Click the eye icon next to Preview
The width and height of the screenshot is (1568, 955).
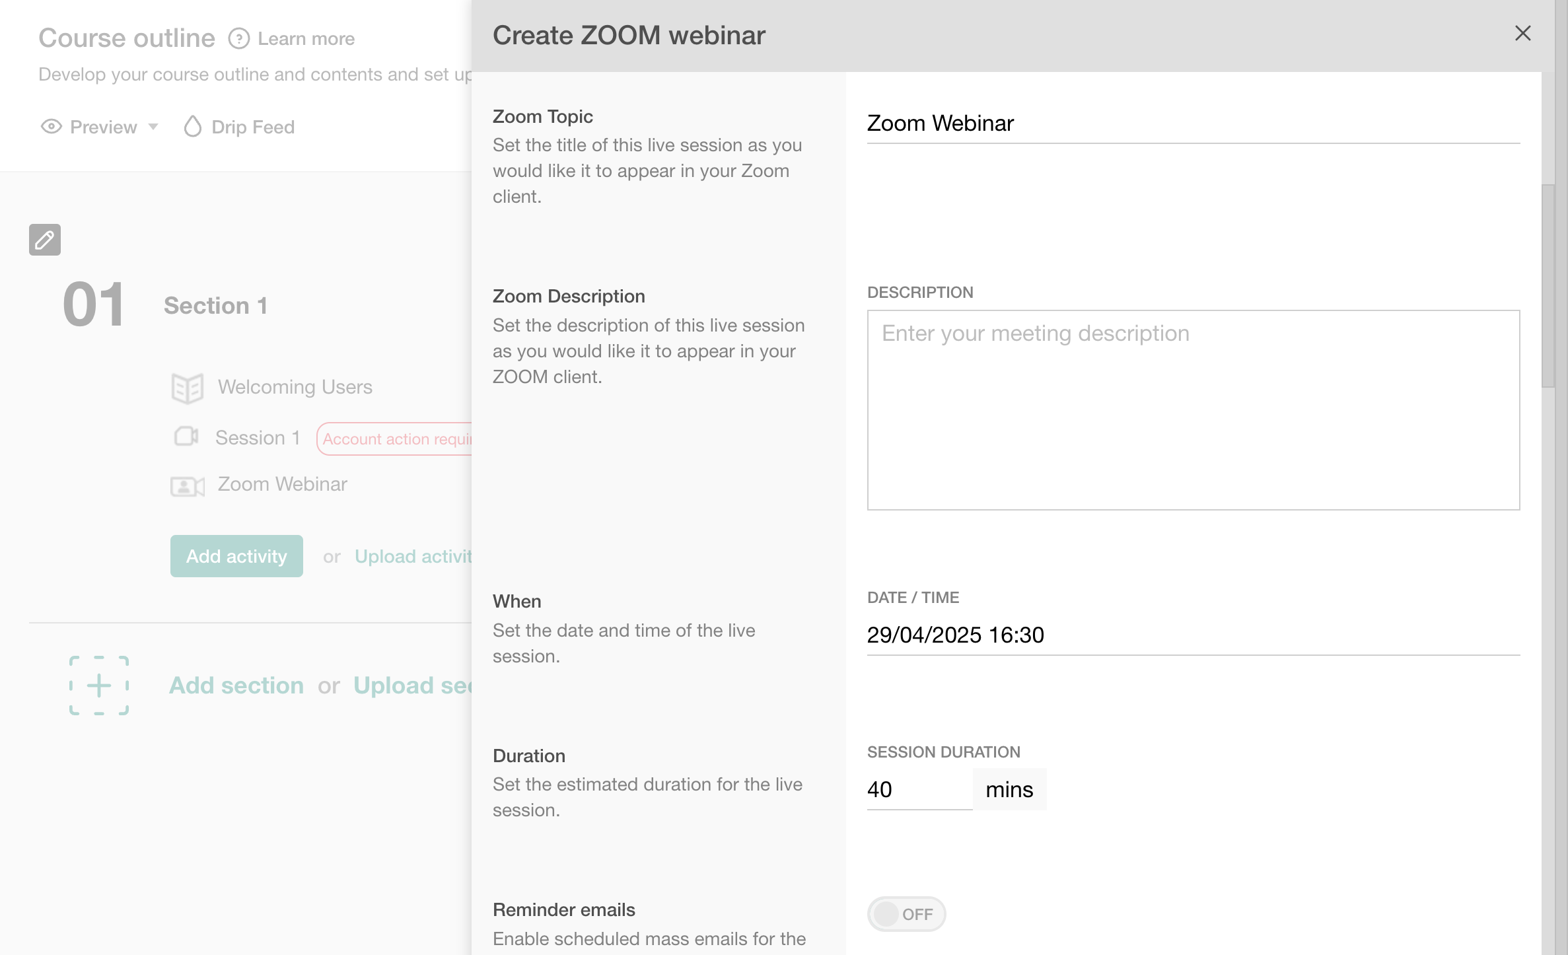coord(52,126)
